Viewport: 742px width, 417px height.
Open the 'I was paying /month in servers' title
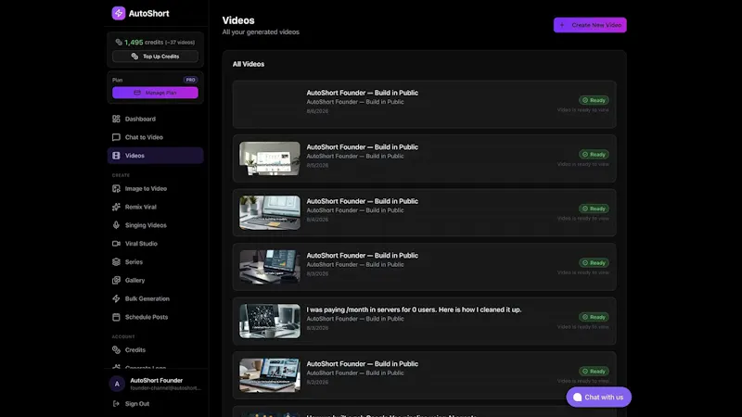tap(414, 310)
